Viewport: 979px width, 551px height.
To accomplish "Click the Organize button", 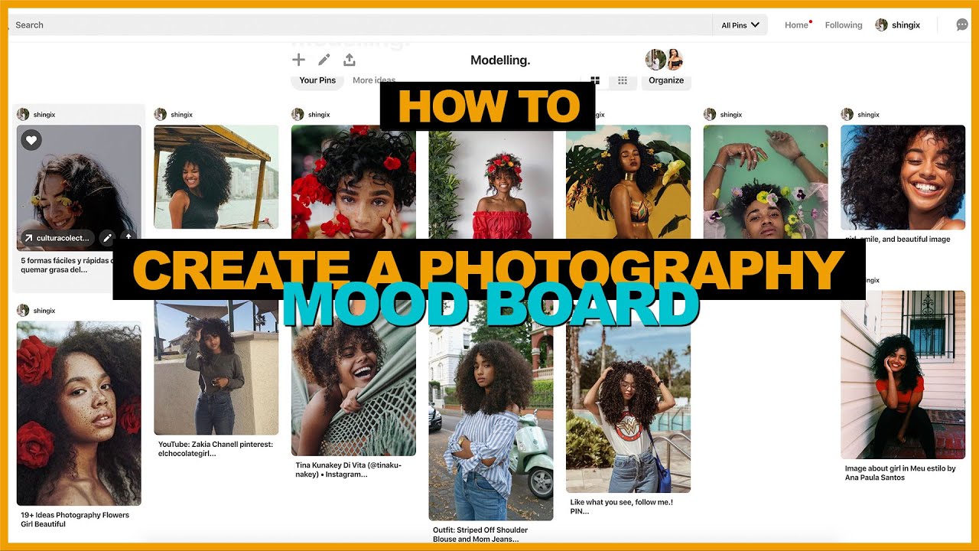I will pyautogui.click(x=666, y=80).
